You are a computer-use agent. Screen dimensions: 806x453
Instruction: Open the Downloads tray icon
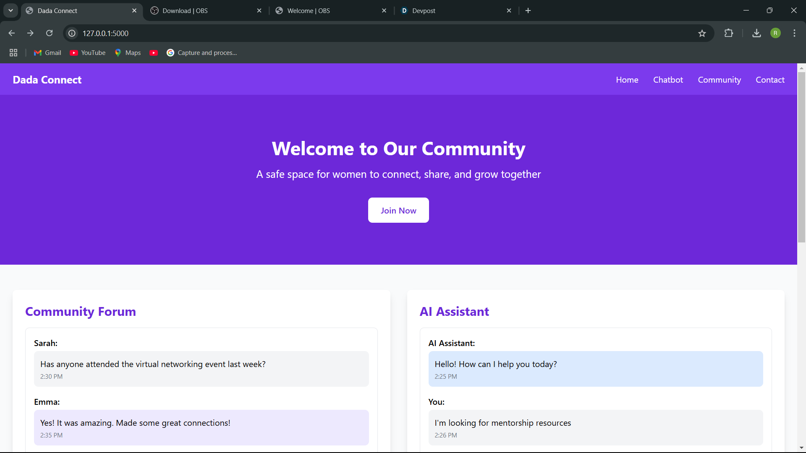point(756,33)
